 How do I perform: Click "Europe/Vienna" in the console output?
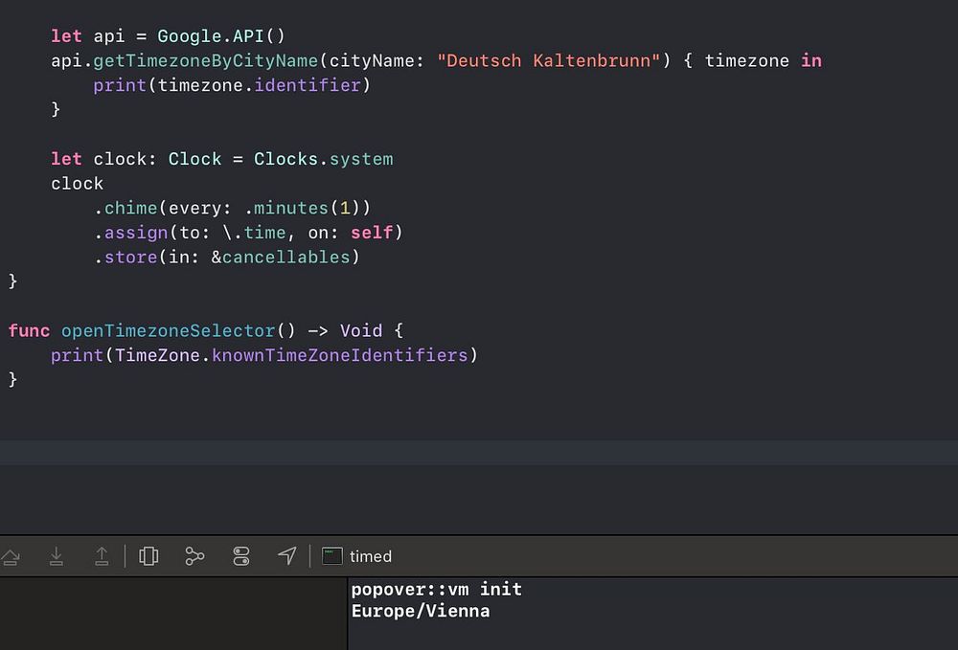click(421, 611)
